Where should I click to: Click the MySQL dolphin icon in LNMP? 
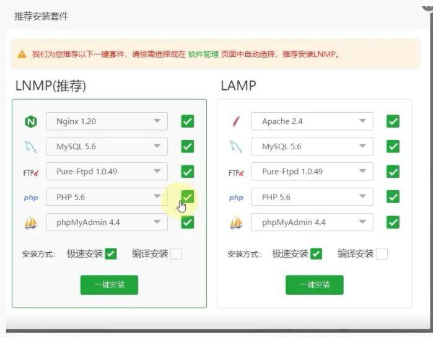(30, 147)
